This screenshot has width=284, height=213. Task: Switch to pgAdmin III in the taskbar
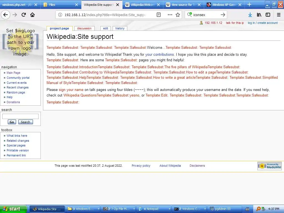click(x=225, y=209)
